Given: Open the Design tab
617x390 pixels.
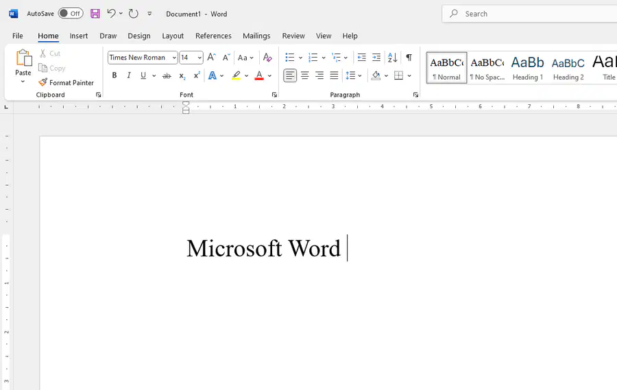Looking at the screenshot, I should pyautogui.click(x=139, y=36).
